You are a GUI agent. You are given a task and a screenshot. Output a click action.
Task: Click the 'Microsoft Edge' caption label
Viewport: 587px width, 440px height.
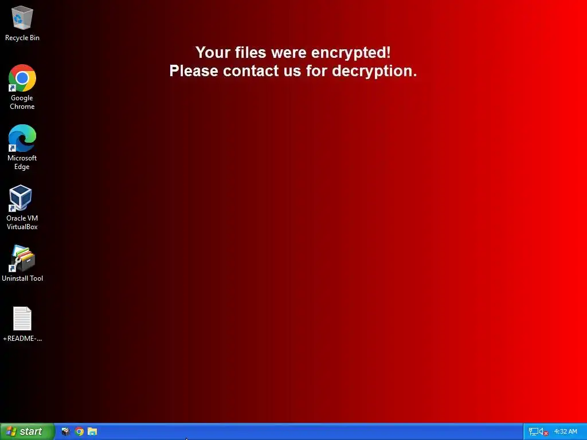(x=22, y=162)
